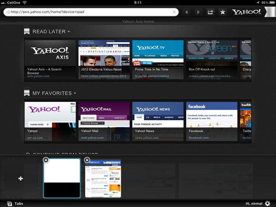
Task: Open the share menu icon
Action: click(210, 12)
